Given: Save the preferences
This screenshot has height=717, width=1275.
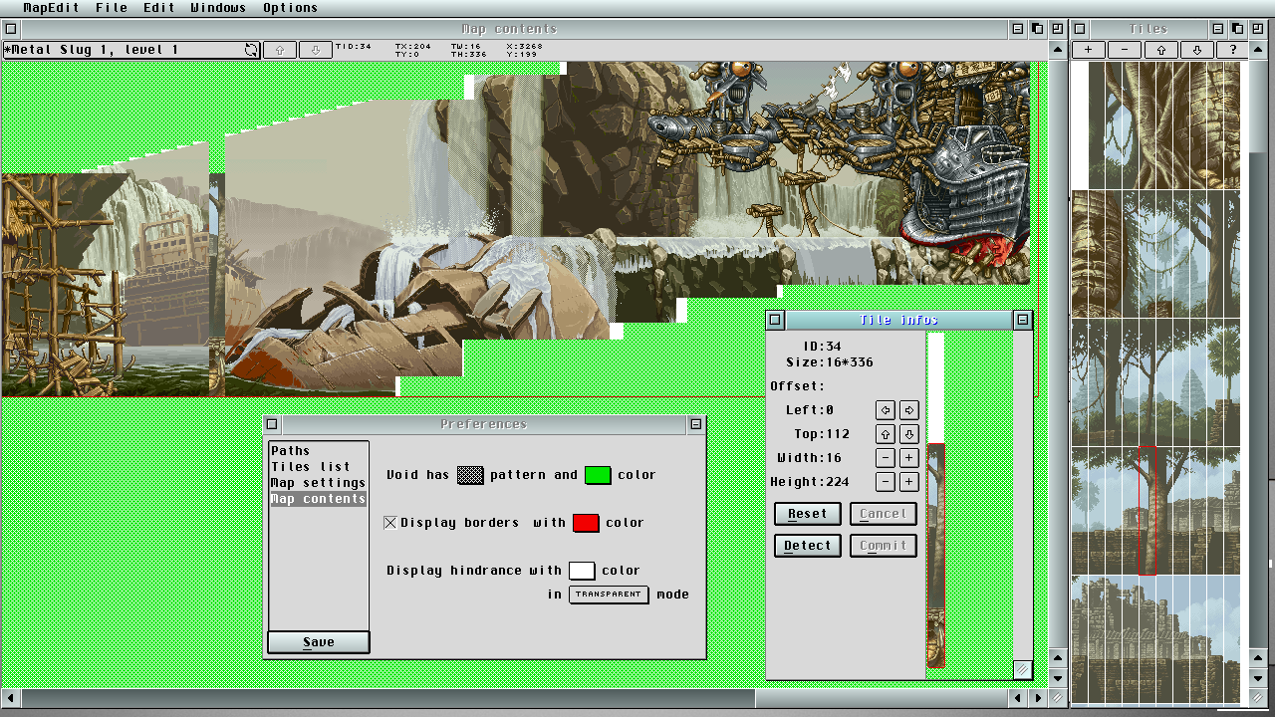Looking at the screenshot, I should point(319,642).
